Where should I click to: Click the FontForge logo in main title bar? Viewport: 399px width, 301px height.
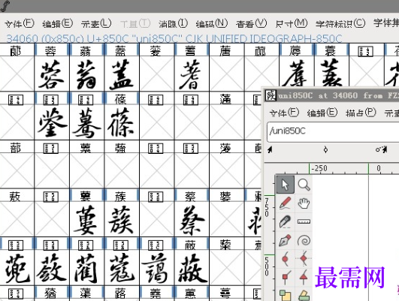pos(5,5)
